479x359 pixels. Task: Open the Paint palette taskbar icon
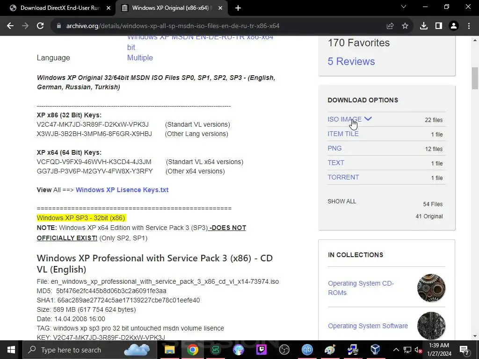pos(330,350)
